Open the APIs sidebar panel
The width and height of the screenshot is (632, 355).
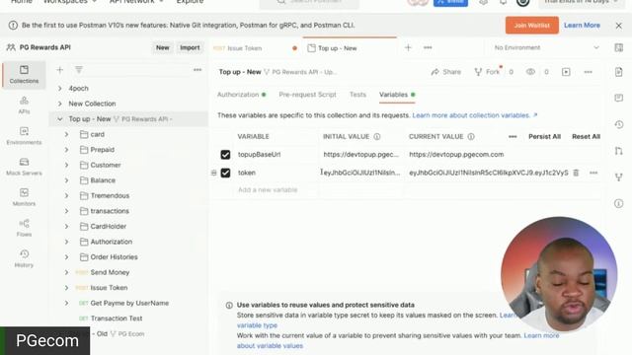[x=24, y=106]
